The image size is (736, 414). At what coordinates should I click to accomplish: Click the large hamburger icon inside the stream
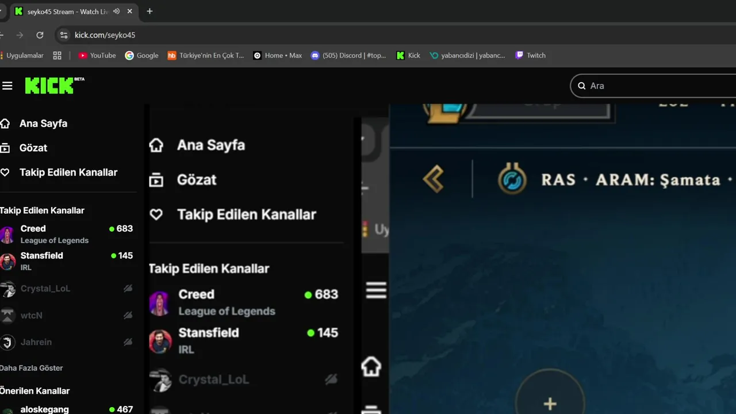[x=376, y=290]
